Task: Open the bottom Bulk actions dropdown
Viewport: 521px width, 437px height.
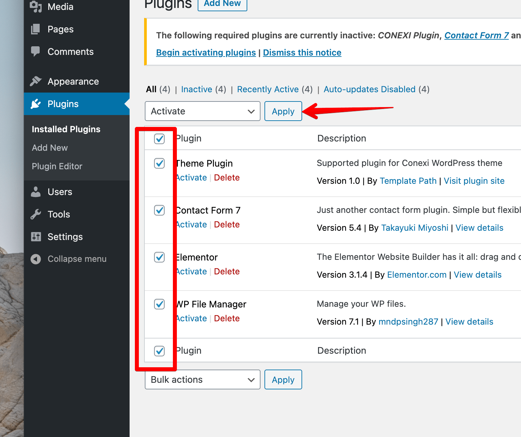Action: 202,379
